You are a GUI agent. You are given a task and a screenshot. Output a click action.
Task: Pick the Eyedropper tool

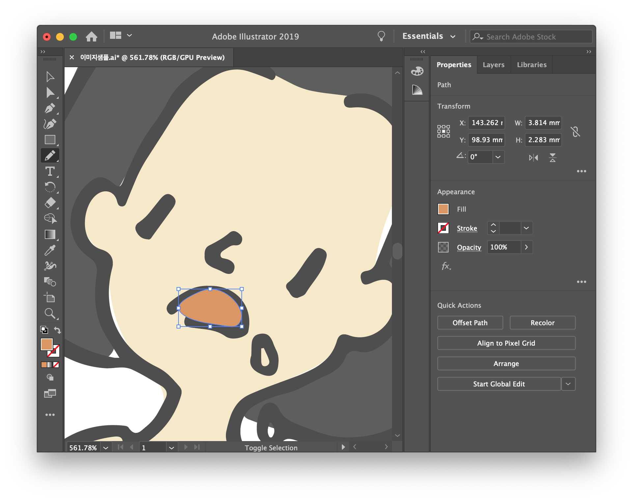click(50, 250)
